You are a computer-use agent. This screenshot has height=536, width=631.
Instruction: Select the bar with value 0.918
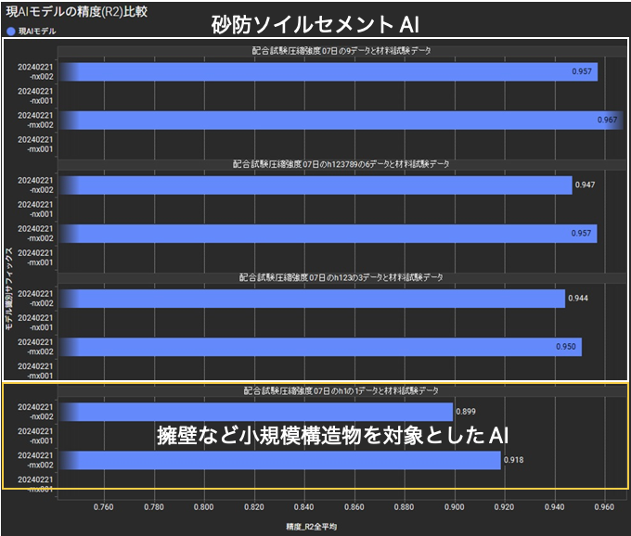[279, 460]
